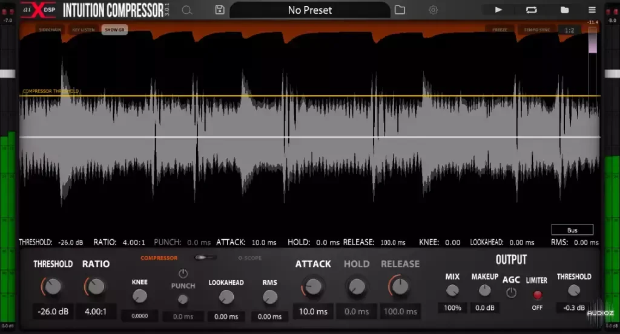Image resolution: width=620 pixels, height=334 pixels.
Task: Click the RELEASE knob
Action: [x=400, y=287]
